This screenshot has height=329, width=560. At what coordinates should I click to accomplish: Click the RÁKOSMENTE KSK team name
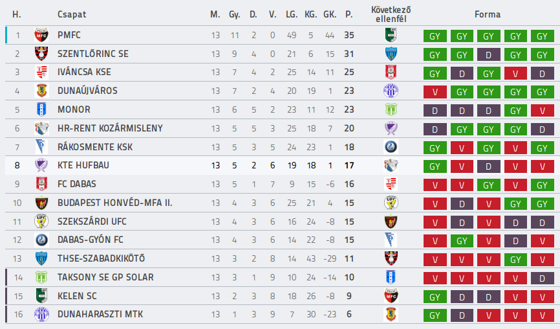(95, 147)
